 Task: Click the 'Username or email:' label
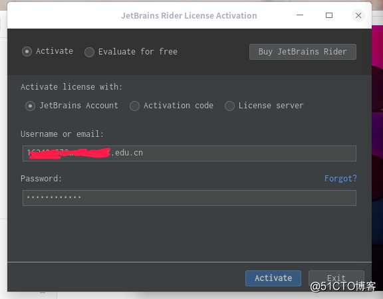pyautogui.click(x=62, y=134)
